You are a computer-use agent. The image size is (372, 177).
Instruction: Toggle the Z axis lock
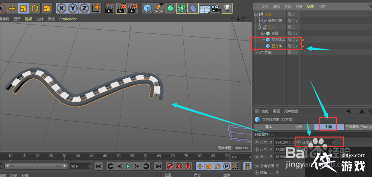pyautogui.click(x=84, y=9)
